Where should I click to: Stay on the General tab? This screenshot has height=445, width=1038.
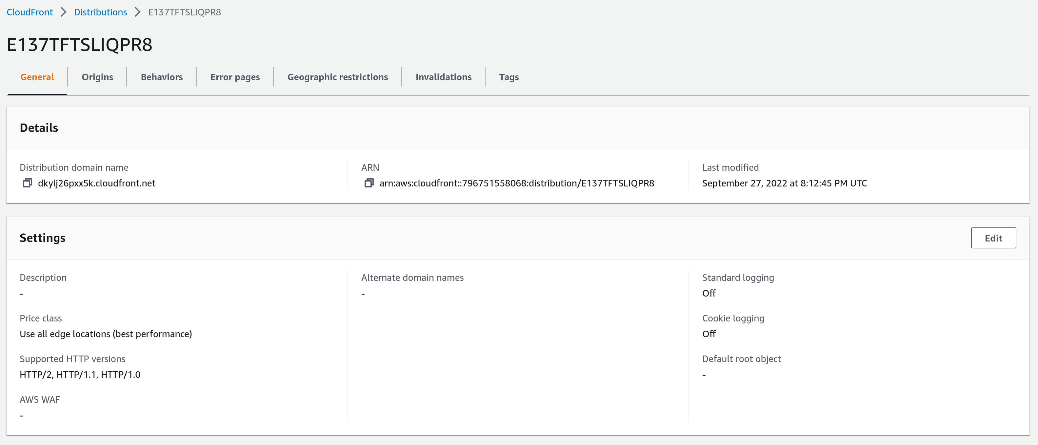(37, 77)
